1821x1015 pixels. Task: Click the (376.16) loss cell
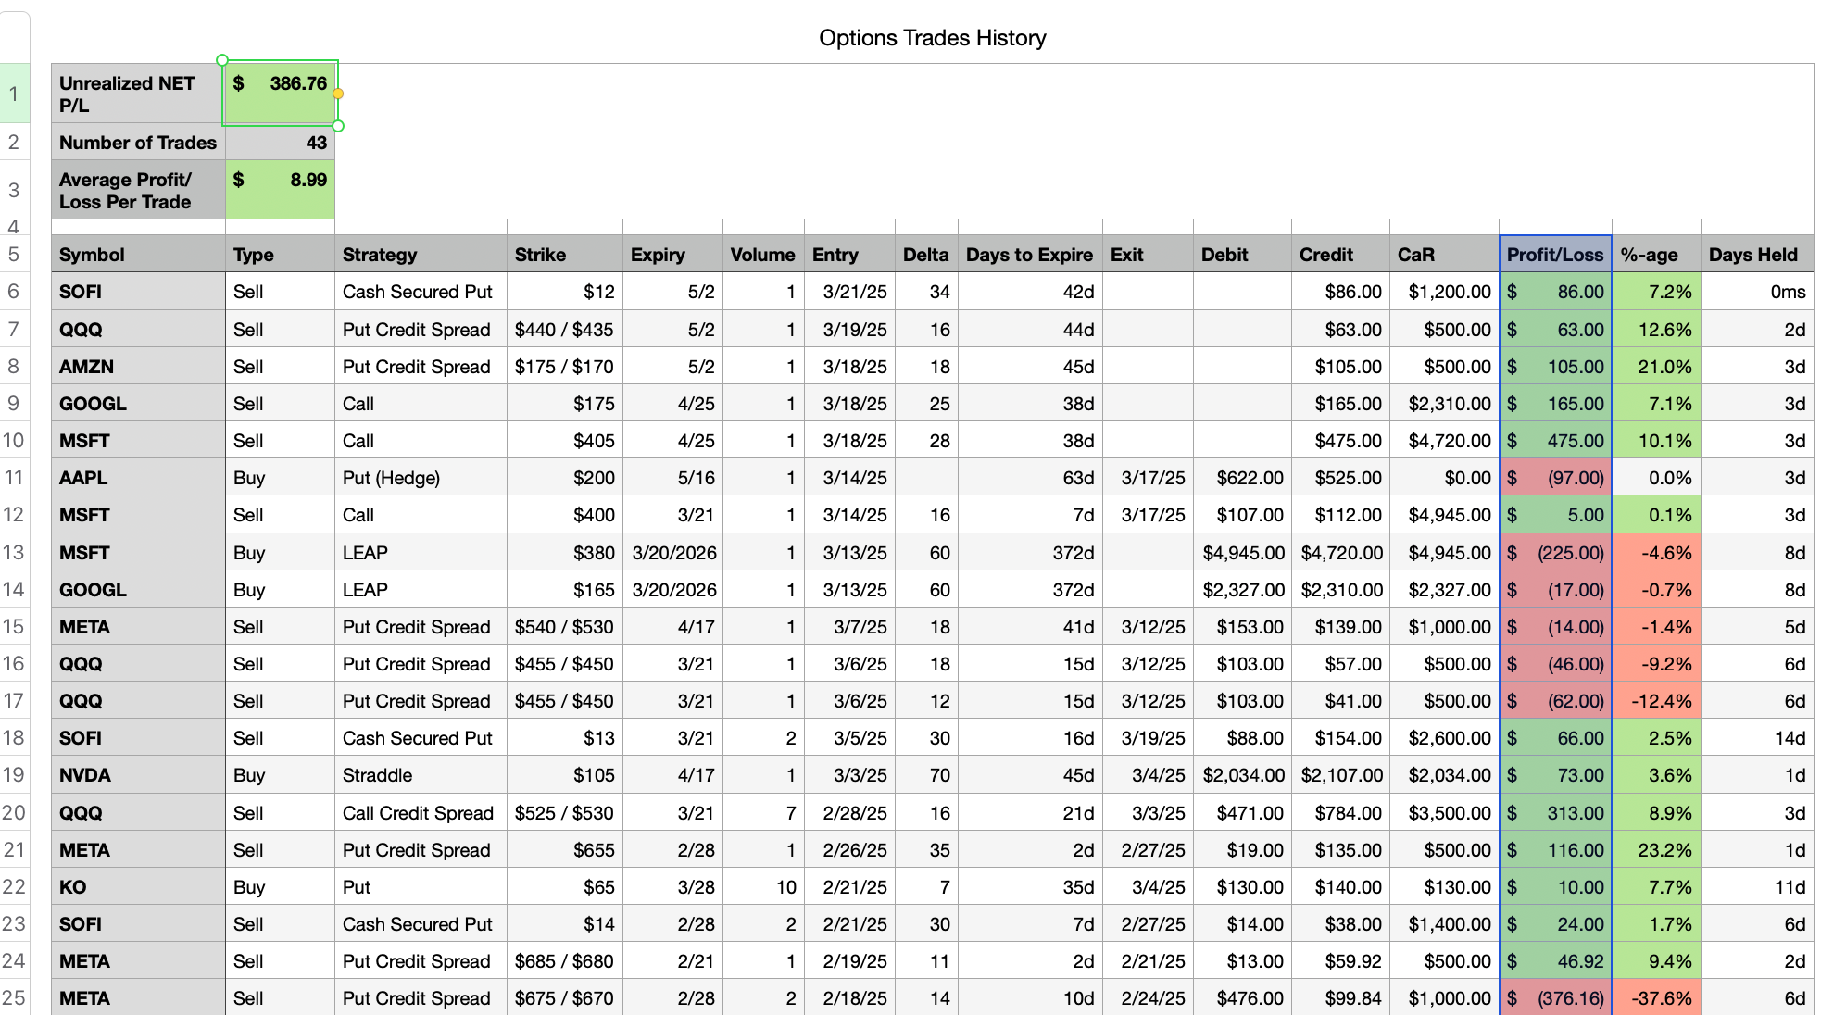1555,998
